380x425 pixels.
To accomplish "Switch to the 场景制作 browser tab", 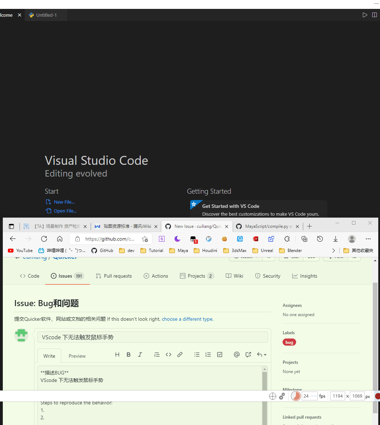I will [x=55, y=226].
